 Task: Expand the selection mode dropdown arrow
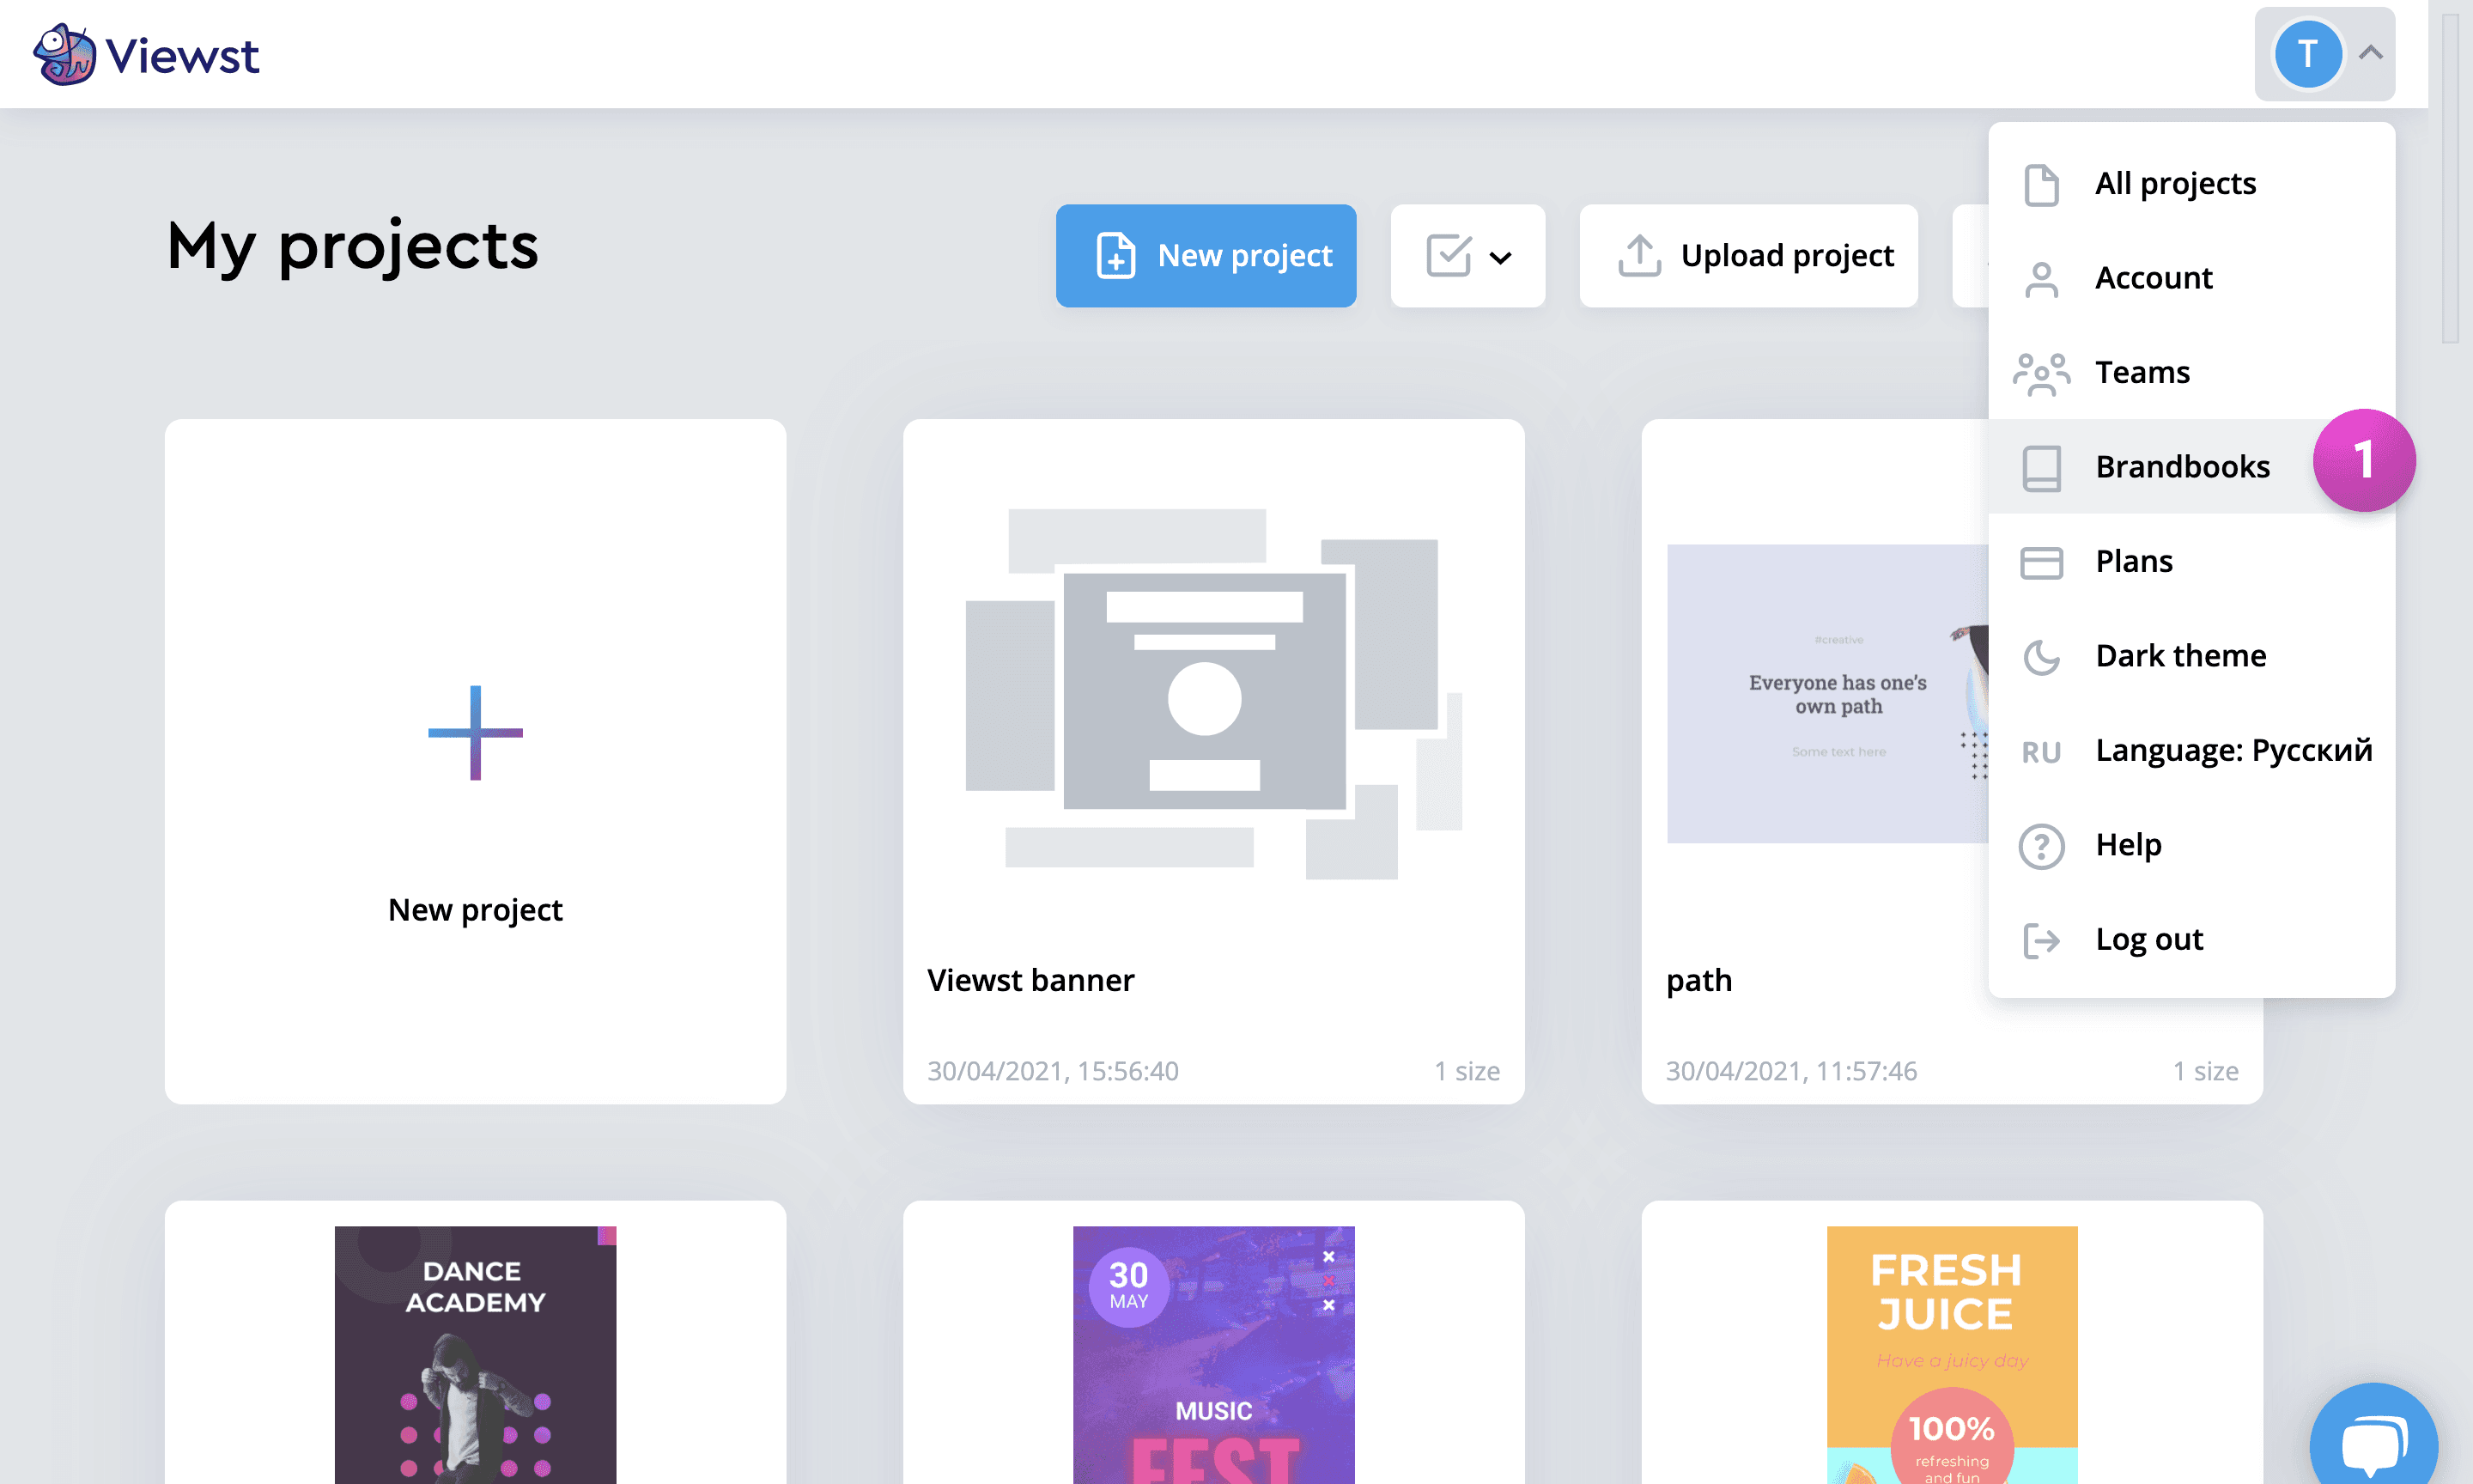[1499, 258]
